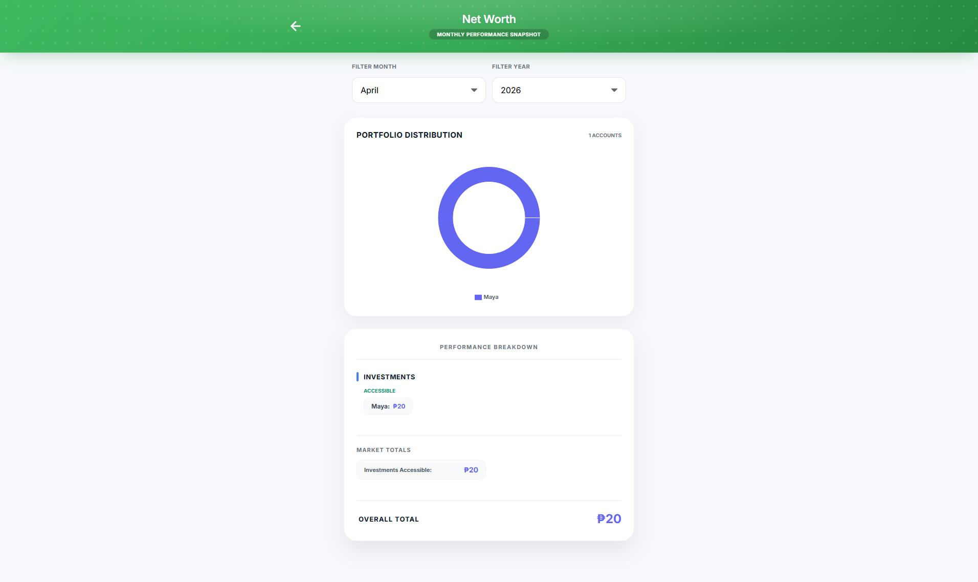Screen dimensions: 978x582
Task: Click the Investments section heading
Action: click(x=389, y=377)
